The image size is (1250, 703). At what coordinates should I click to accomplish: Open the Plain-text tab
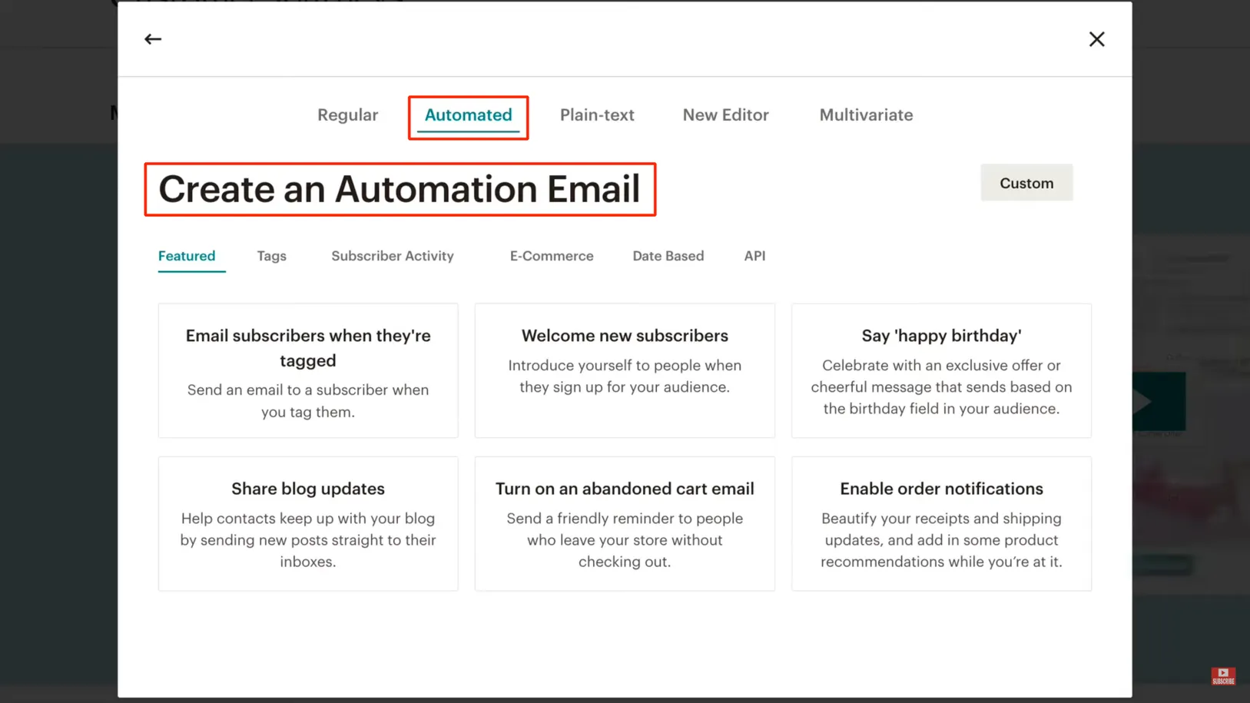(597, 115)
